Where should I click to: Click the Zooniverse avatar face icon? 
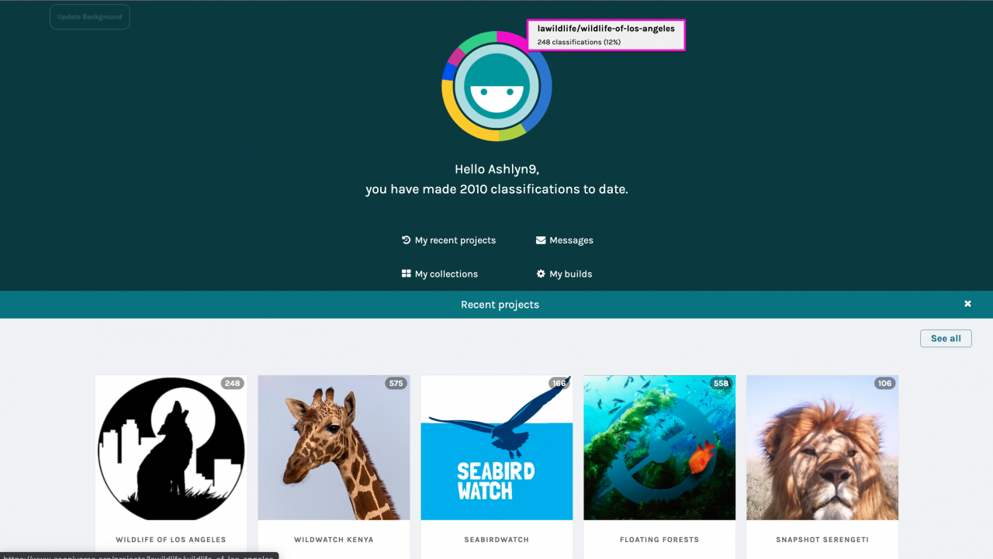click(x=496, y=86)
